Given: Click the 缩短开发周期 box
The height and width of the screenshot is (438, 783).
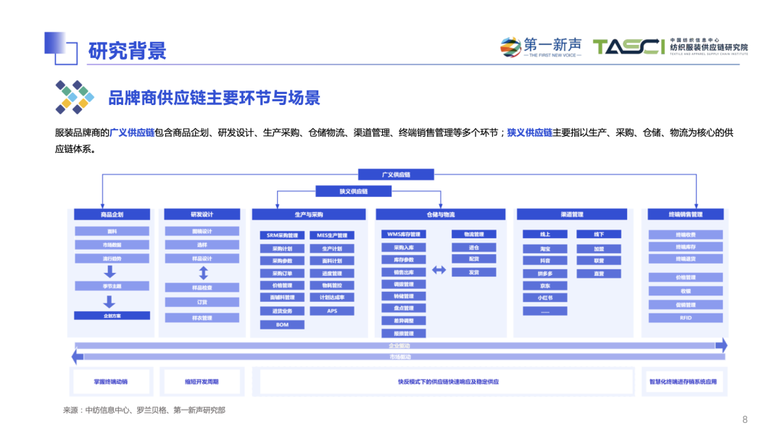Looking at the screenshot, I should pyautogui.click(x=202, y=382).
